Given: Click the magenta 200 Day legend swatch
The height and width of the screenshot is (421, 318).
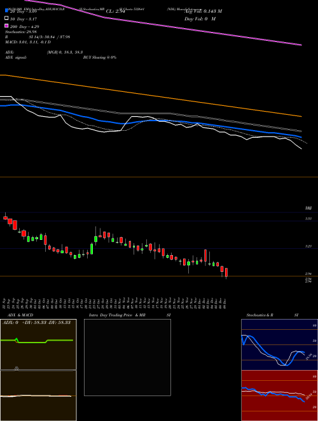Looking at the screenshot, I should (x=6, y=26).
